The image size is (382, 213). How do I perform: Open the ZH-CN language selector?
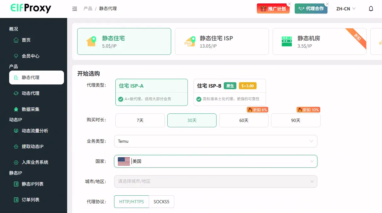(x=345, y=9)
